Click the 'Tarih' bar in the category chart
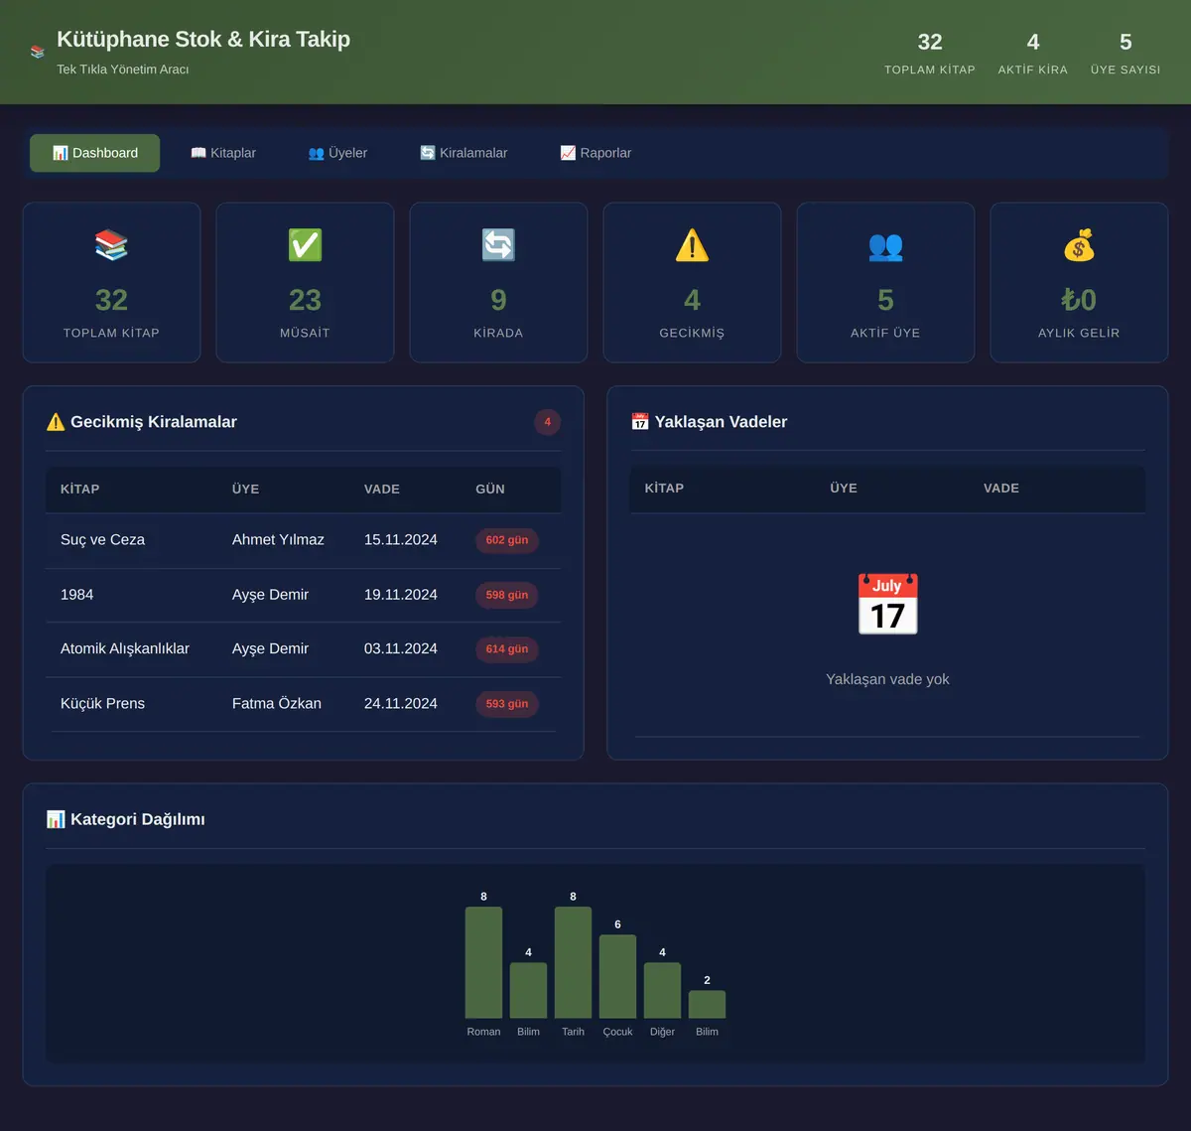This screenshot has width=1191, height=1131. (x=573, y=962)
